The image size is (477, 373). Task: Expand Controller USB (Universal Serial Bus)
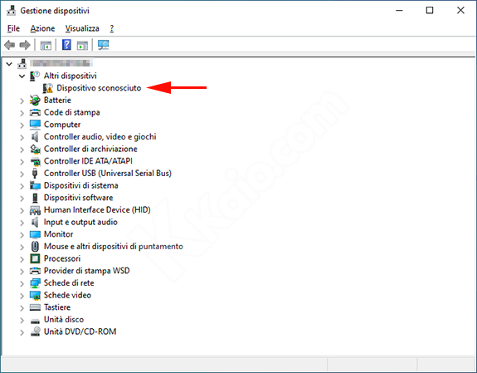coord(22,174)
